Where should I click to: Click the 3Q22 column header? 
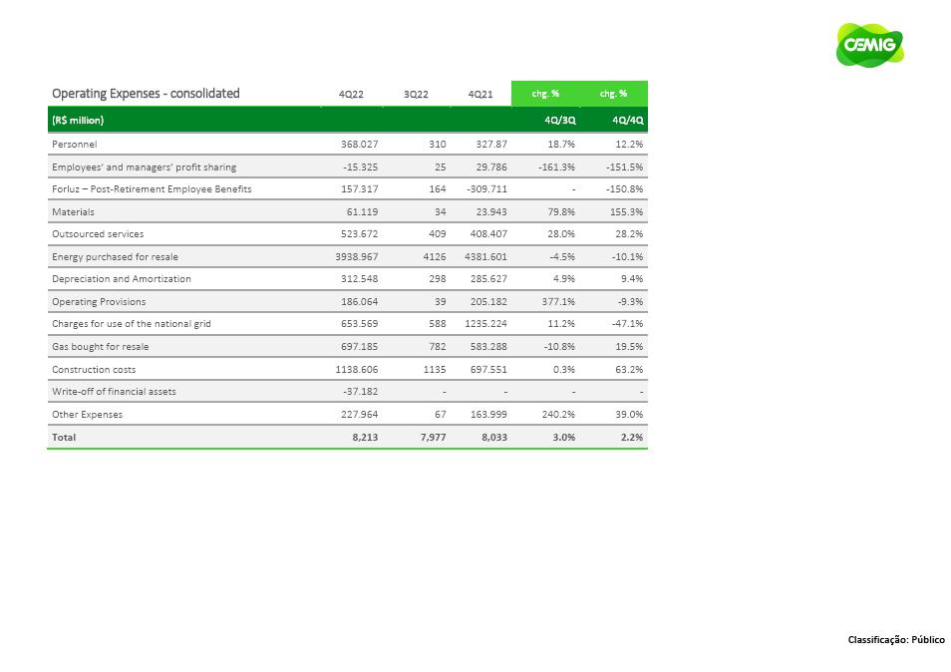416,95
